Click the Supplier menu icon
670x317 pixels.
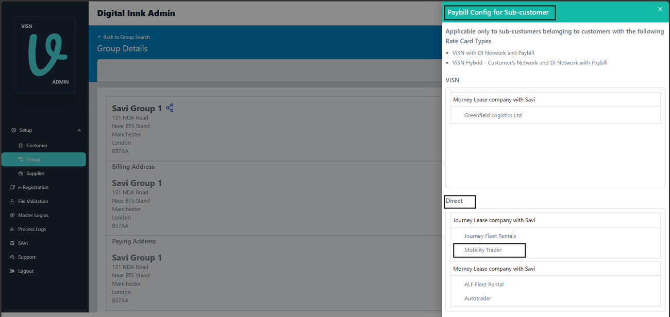point(21,173)
